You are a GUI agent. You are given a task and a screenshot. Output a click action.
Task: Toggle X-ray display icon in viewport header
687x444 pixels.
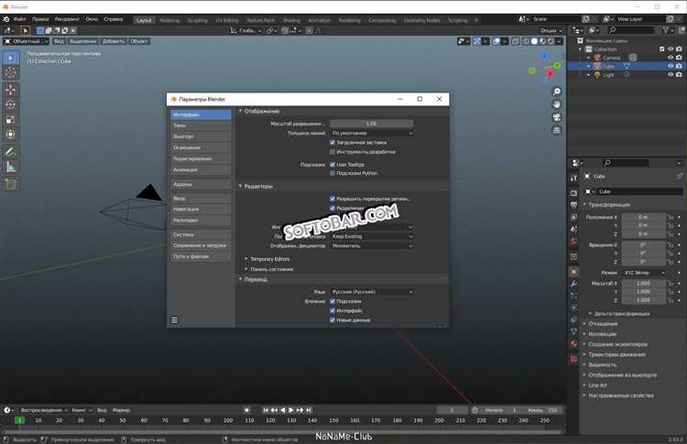[x=516, y=41]
